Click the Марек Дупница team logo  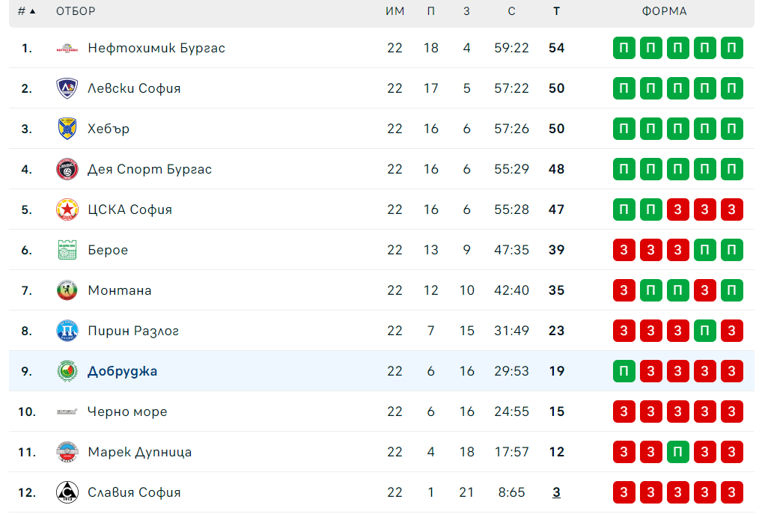[67, 452]
